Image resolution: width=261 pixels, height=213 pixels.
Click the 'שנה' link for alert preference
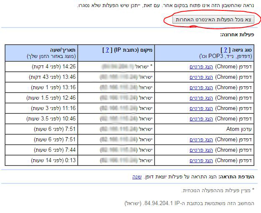click(137, 177)
